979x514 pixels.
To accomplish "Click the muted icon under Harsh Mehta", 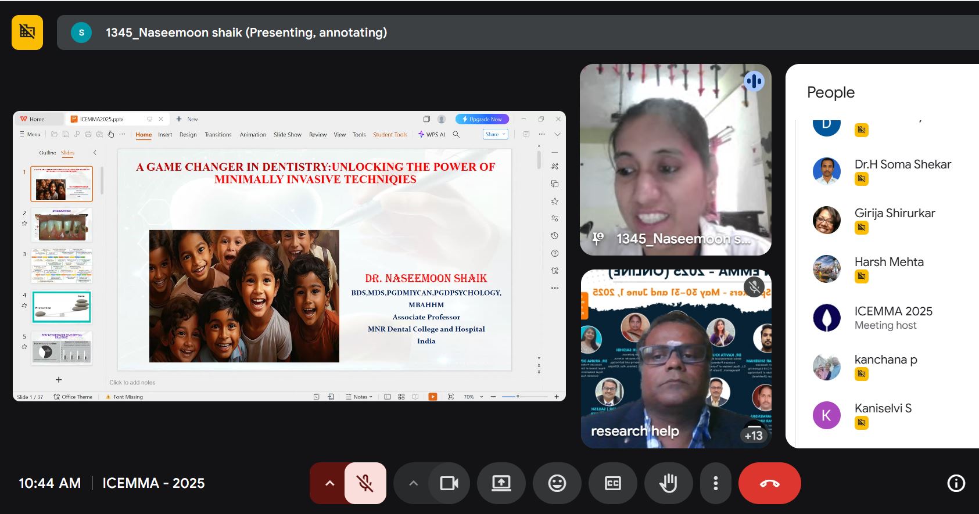I will pyautogui.click(x=862, y=276).
